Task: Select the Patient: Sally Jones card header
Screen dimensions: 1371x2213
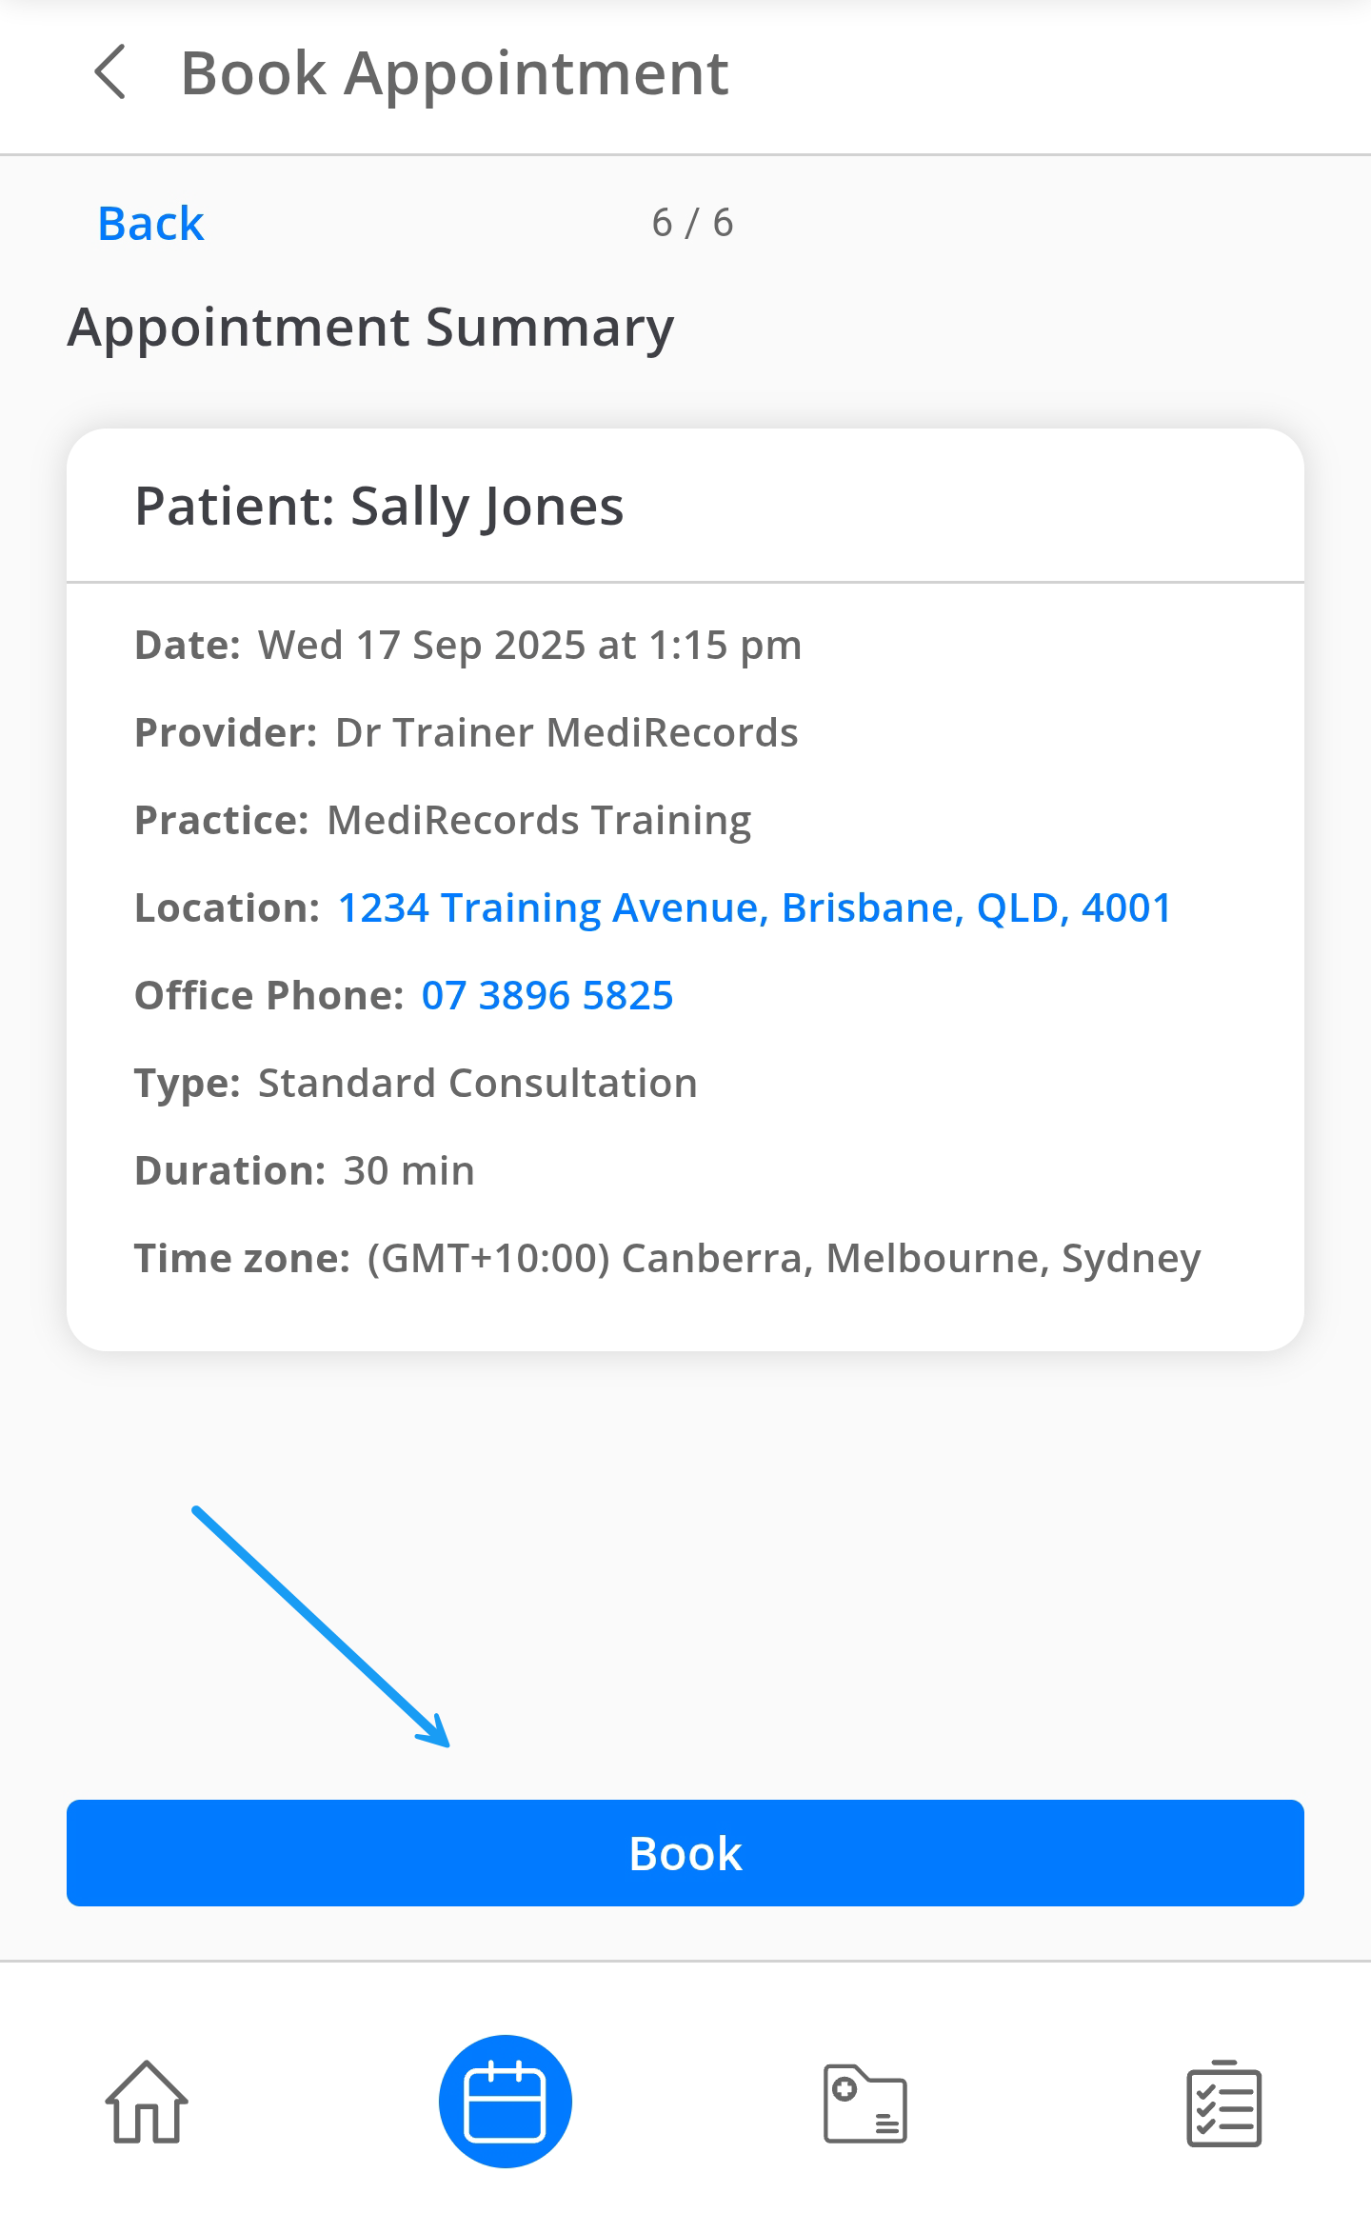Action: [x=379, y=506]
